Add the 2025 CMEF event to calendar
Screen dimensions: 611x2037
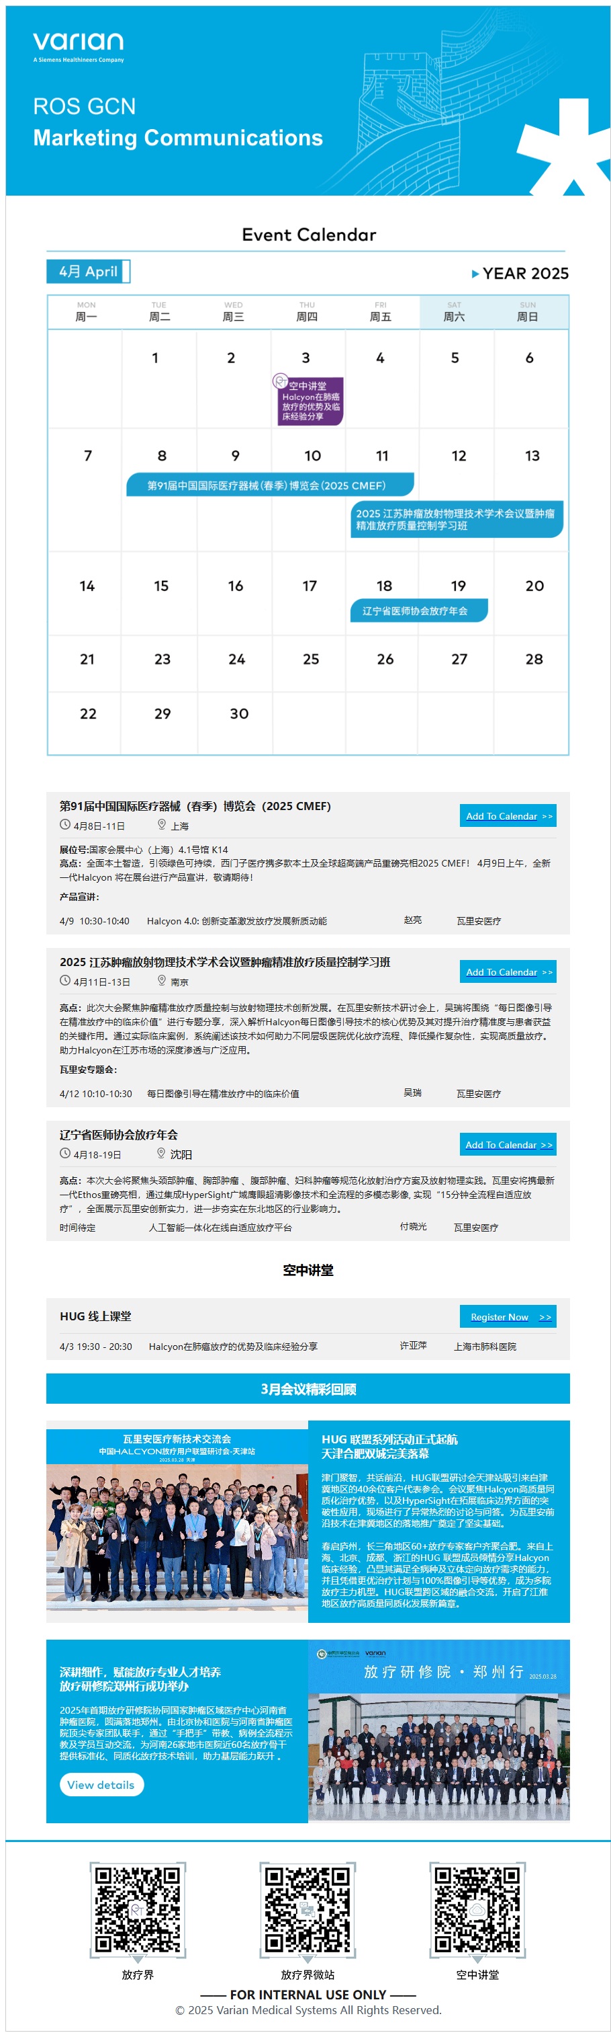508,815
